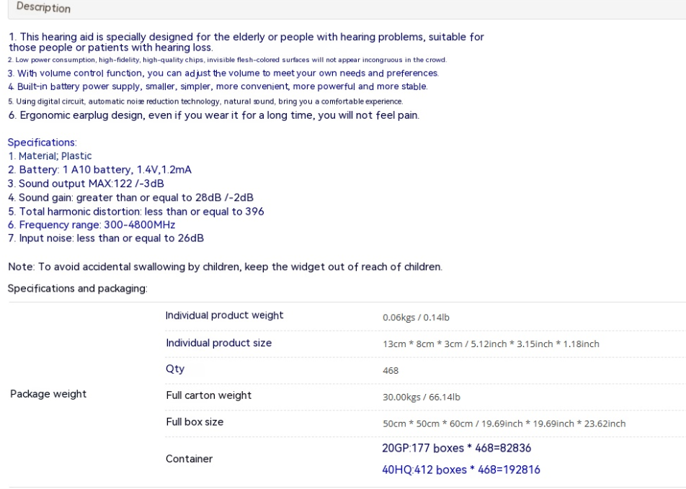Click the Note about accidental swallowing
The width and height of the screenshot is (686, 489).
[x=226, y=266]
